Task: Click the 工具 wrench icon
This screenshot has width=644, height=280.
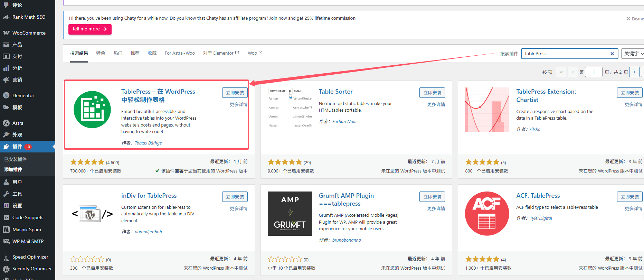Action: 6,194
